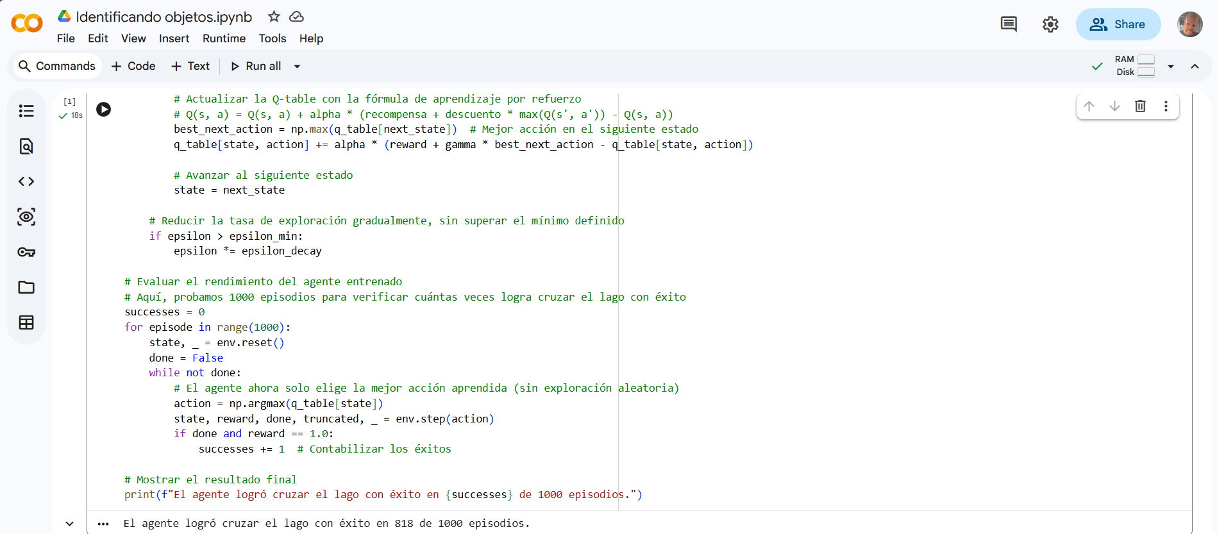
Task: Open the Help menu
Action: click(311, 38)
